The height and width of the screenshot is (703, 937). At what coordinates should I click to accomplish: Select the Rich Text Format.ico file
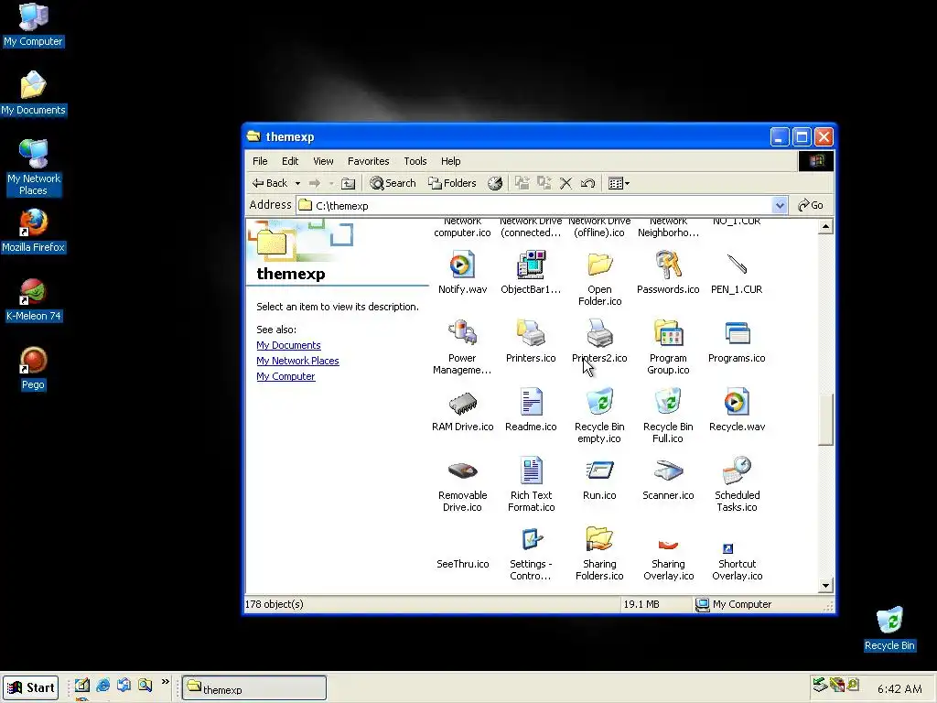[531, 471]
